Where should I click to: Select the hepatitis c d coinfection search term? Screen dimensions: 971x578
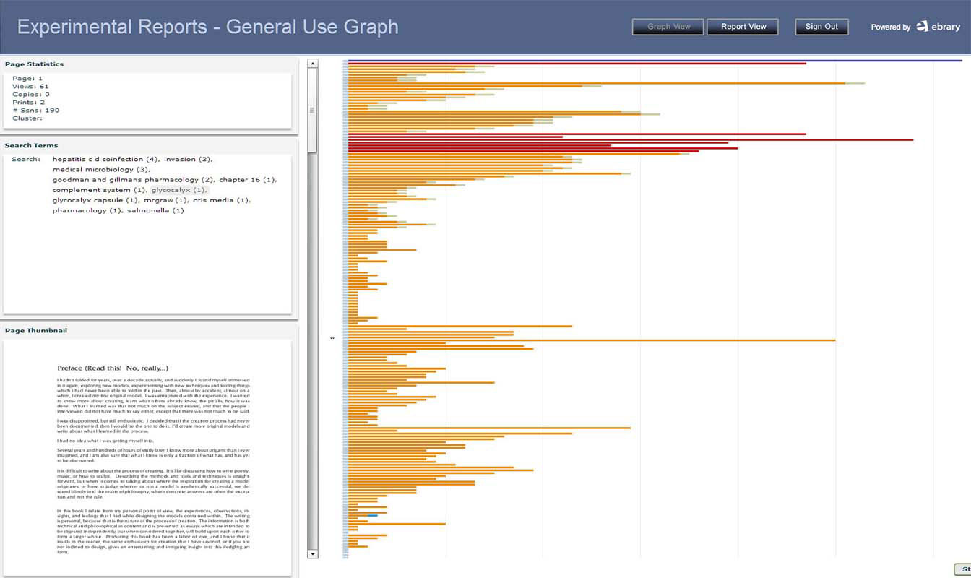point(98,158)
